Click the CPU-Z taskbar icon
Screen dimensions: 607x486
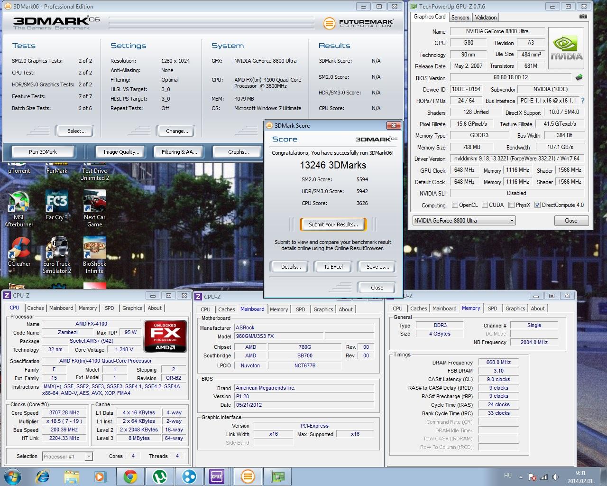217,476
